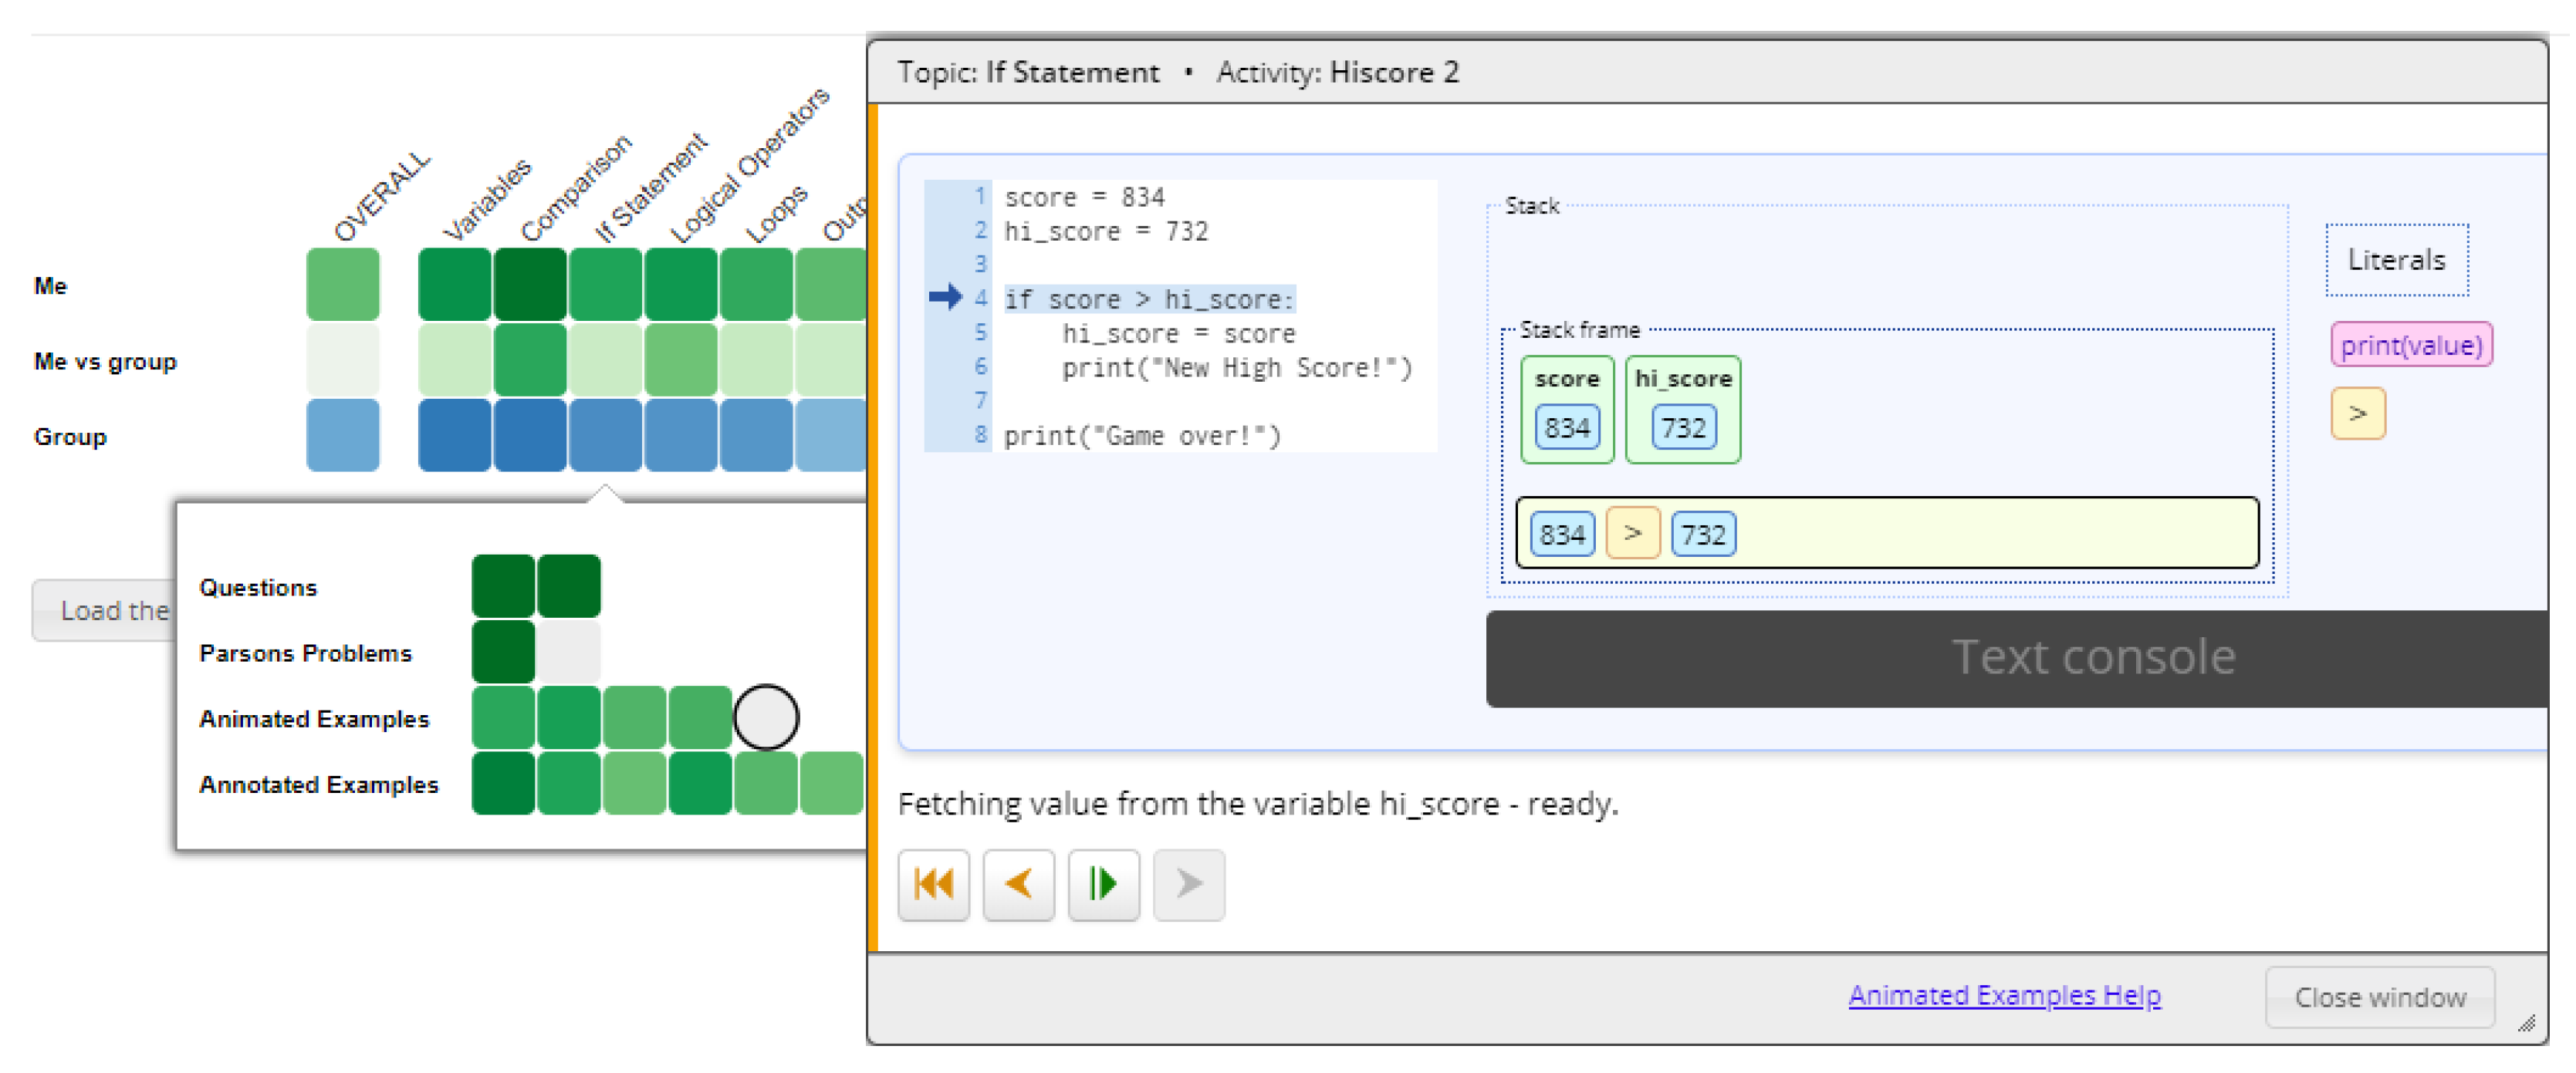The height and width of the screenshot is (1073, 2576).
Task: Select the Variables topic column header
Action: point(488,200)
